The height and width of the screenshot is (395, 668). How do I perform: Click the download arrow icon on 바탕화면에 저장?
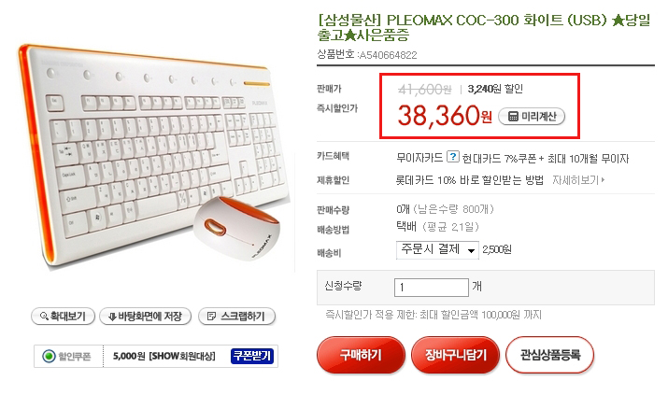[112, 317]
